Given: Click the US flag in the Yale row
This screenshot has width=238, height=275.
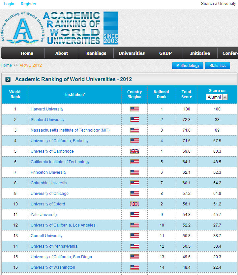Looking at the screenshot, I should click(x=134, y=215).
